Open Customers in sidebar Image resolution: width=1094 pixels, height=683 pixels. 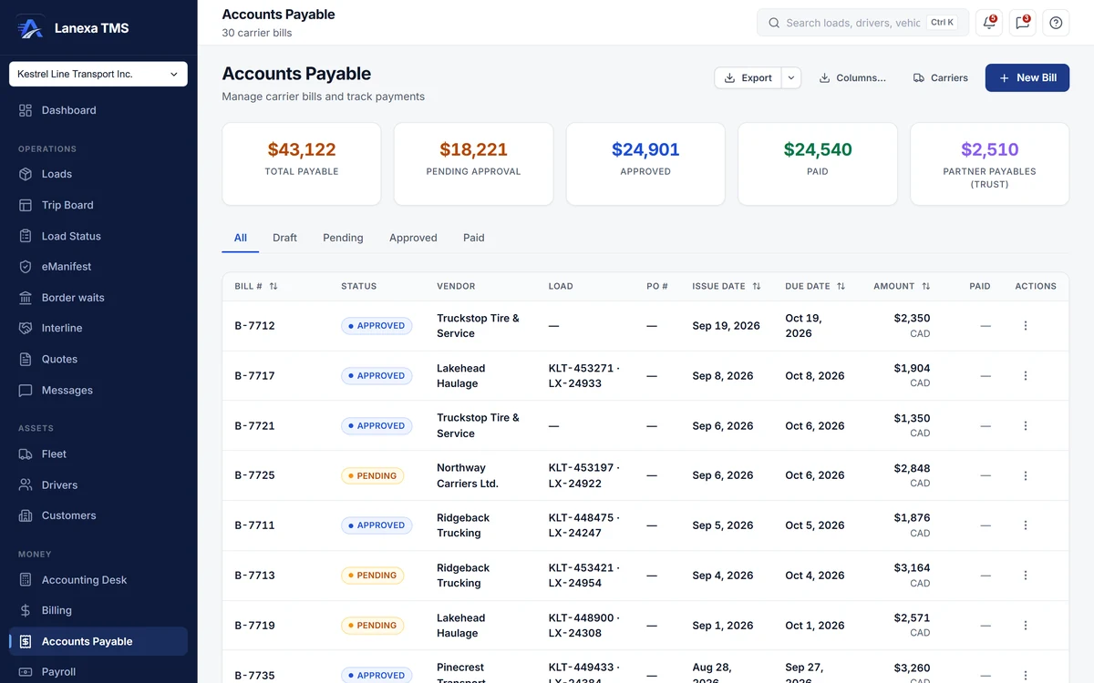[98, 515]
